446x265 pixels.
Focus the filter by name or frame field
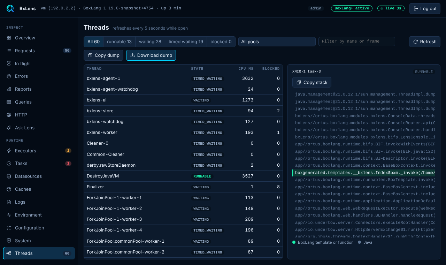[357, 41]
